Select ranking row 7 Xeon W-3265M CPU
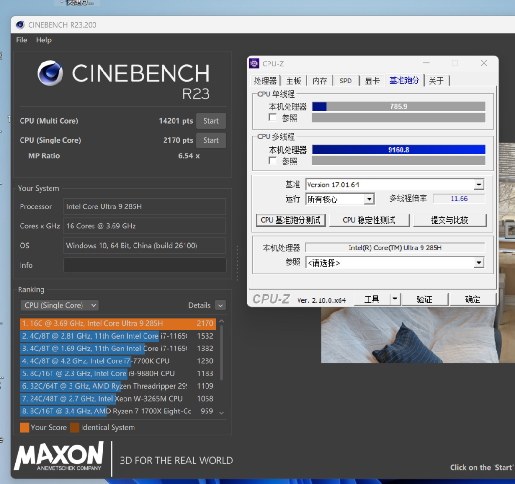This screenshot has width=515, height=484. point(118,398)
